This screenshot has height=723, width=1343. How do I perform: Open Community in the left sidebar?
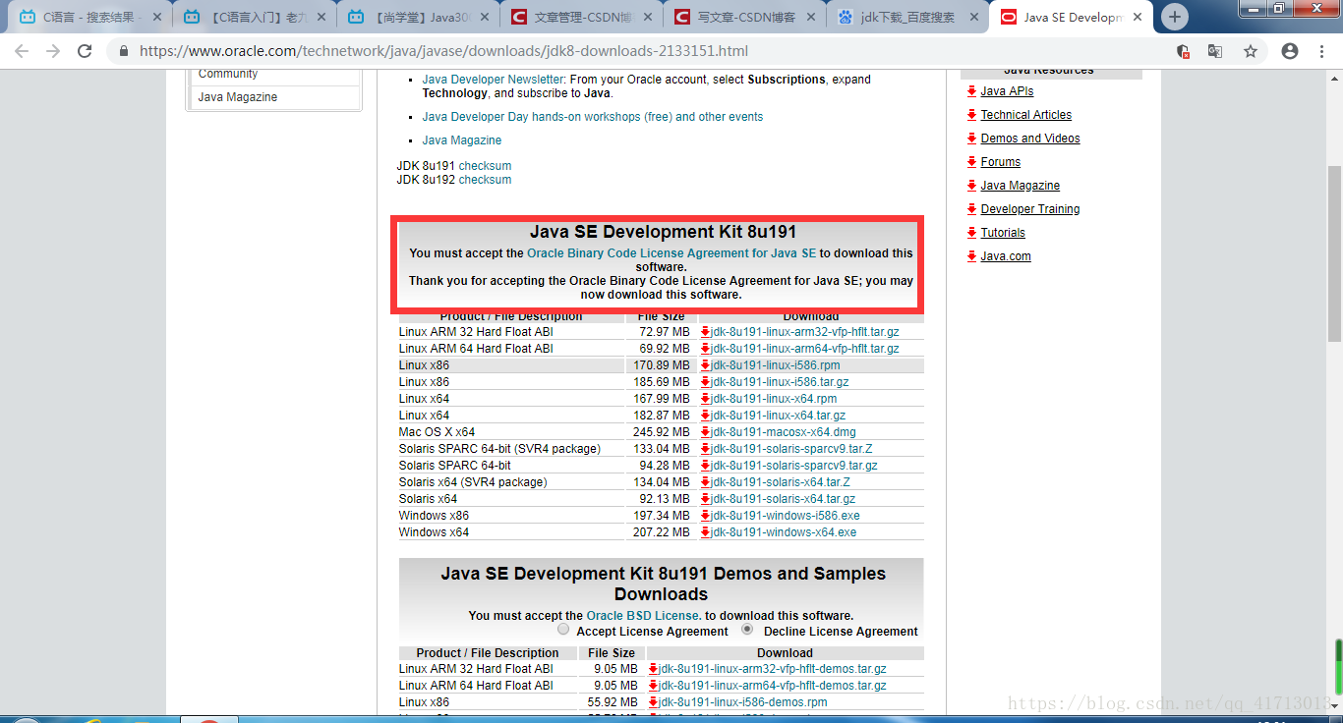228,74
